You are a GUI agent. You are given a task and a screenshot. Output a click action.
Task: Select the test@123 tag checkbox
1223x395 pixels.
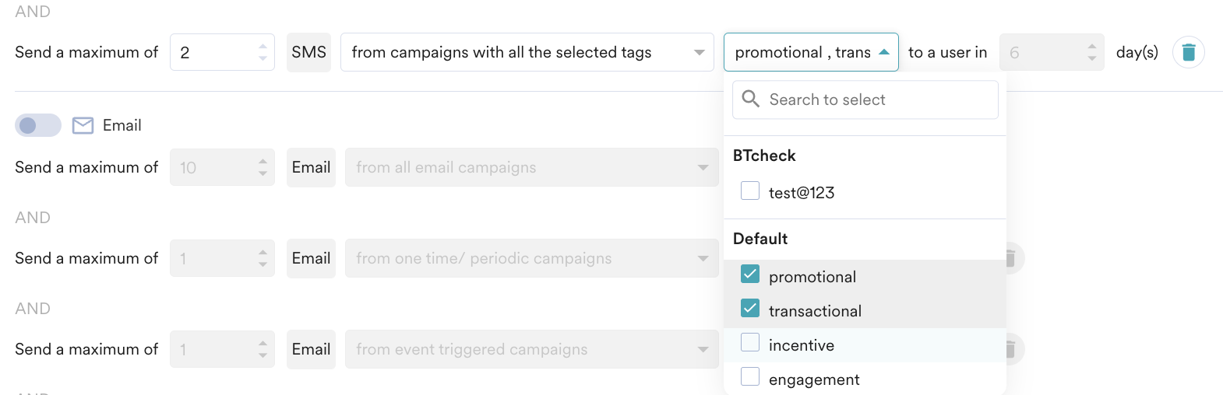tap(750, 191)
